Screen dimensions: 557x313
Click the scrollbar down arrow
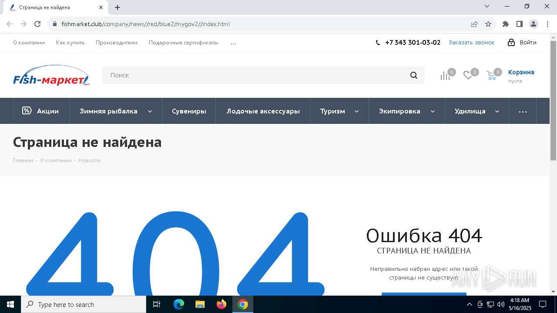[x=553, y=292]
